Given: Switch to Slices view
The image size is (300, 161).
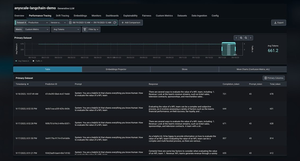Looking at the screenshot, I should click(184, 69).
